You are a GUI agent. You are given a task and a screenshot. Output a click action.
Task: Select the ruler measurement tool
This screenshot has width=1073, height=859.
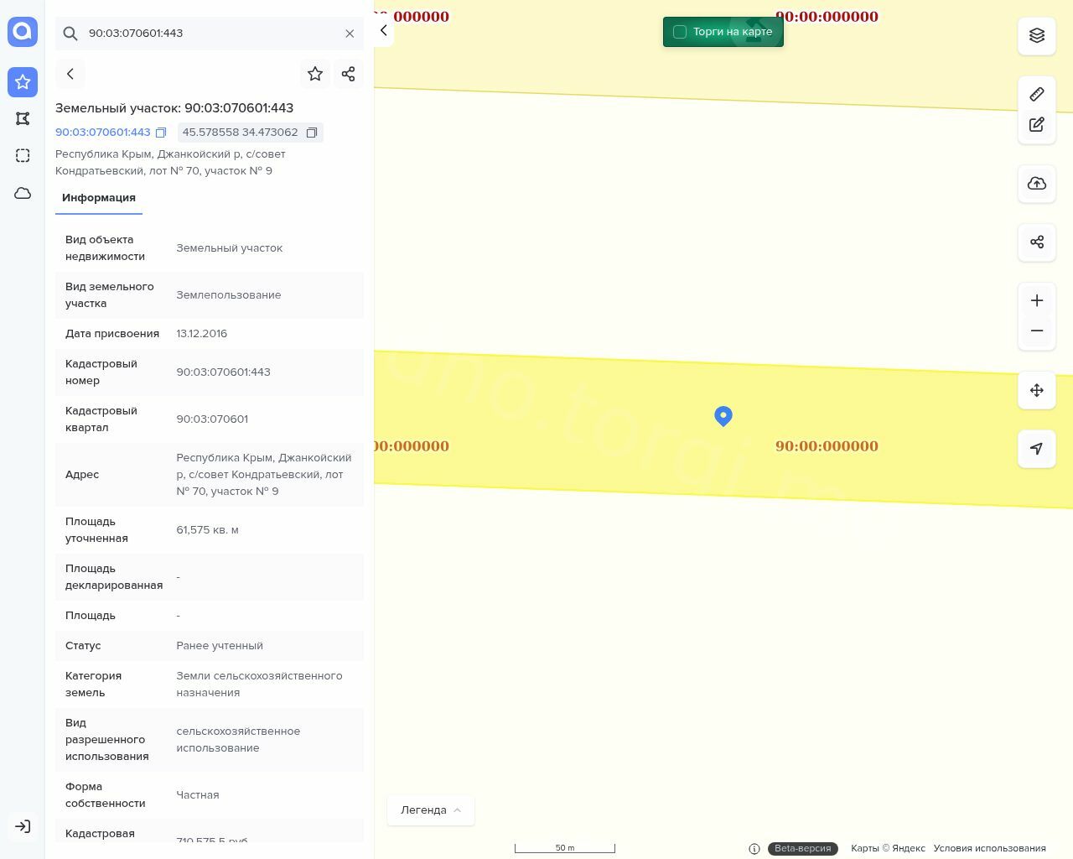point(1037,94)
